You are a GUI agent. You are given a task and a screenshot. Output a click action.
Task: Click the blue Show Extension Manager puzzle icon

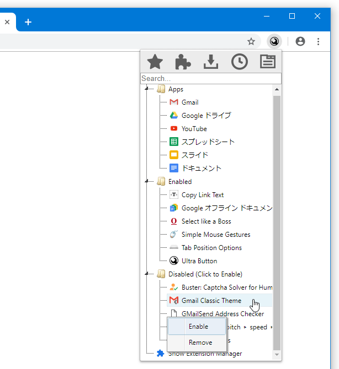point(161,353)
